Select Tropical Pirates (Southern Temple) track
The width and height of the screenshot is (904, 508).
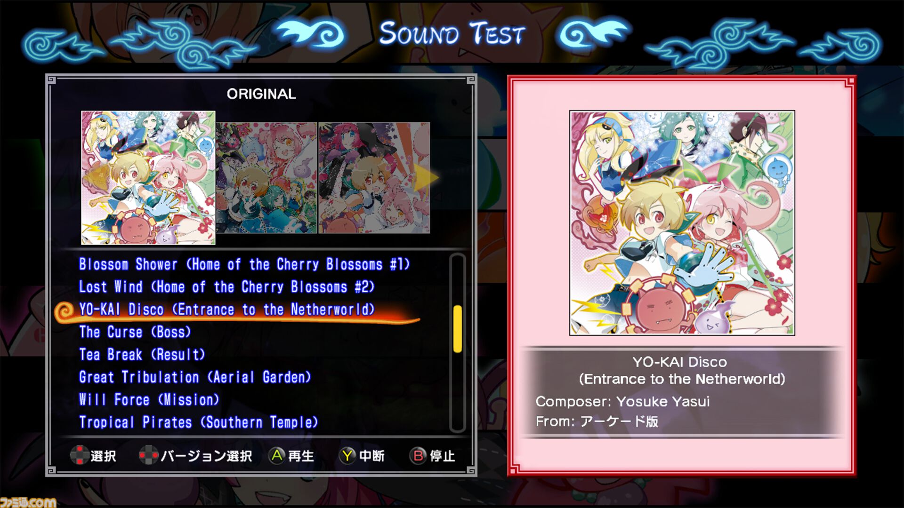(x=199, y=422)
